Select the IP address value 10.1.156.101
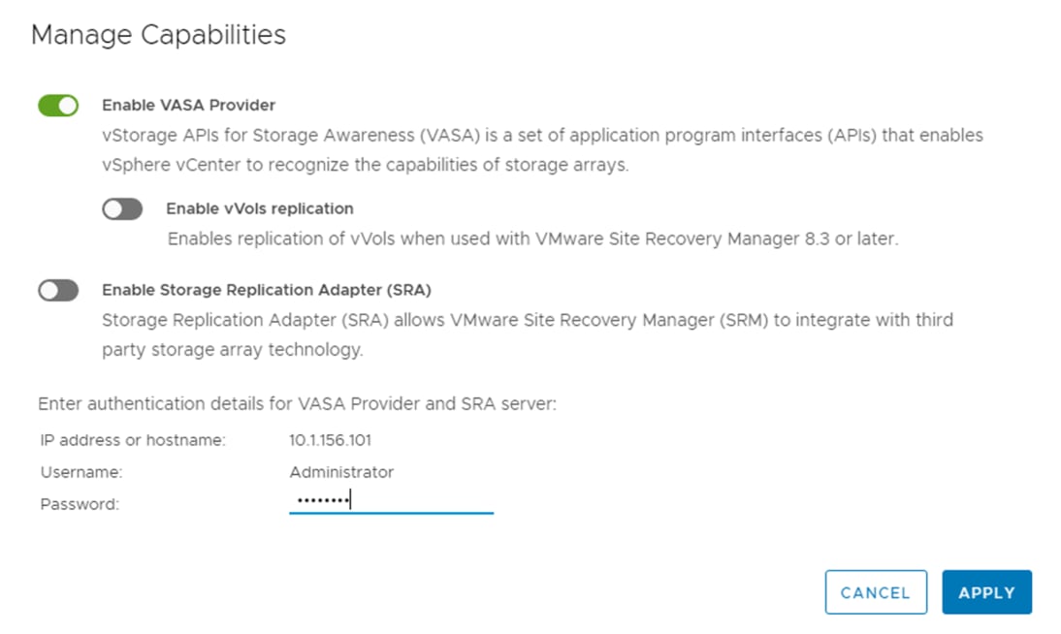Image resolution: width=1061 pixels, height=634 pixels. 330,440
